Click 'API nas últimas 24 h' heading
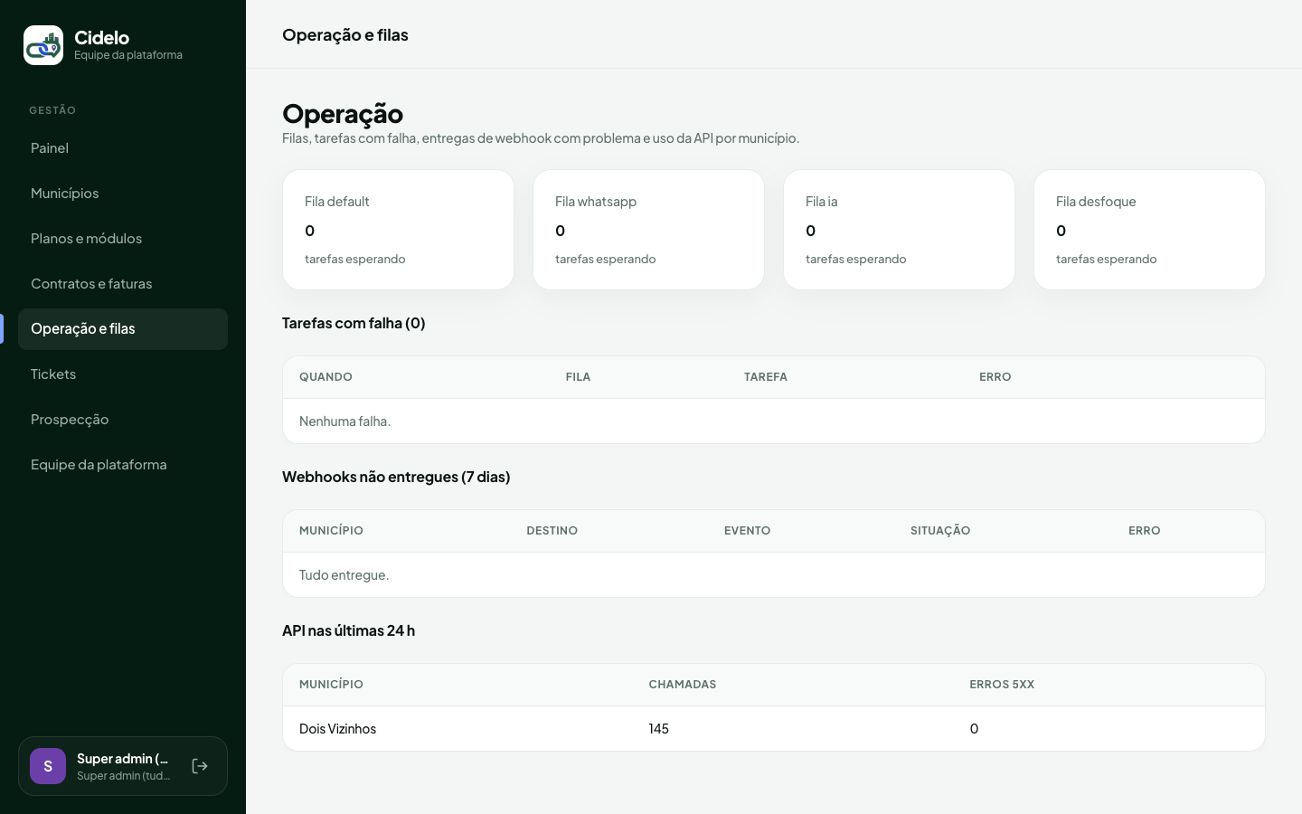The image size is (1302, 814). coord(348,630)
